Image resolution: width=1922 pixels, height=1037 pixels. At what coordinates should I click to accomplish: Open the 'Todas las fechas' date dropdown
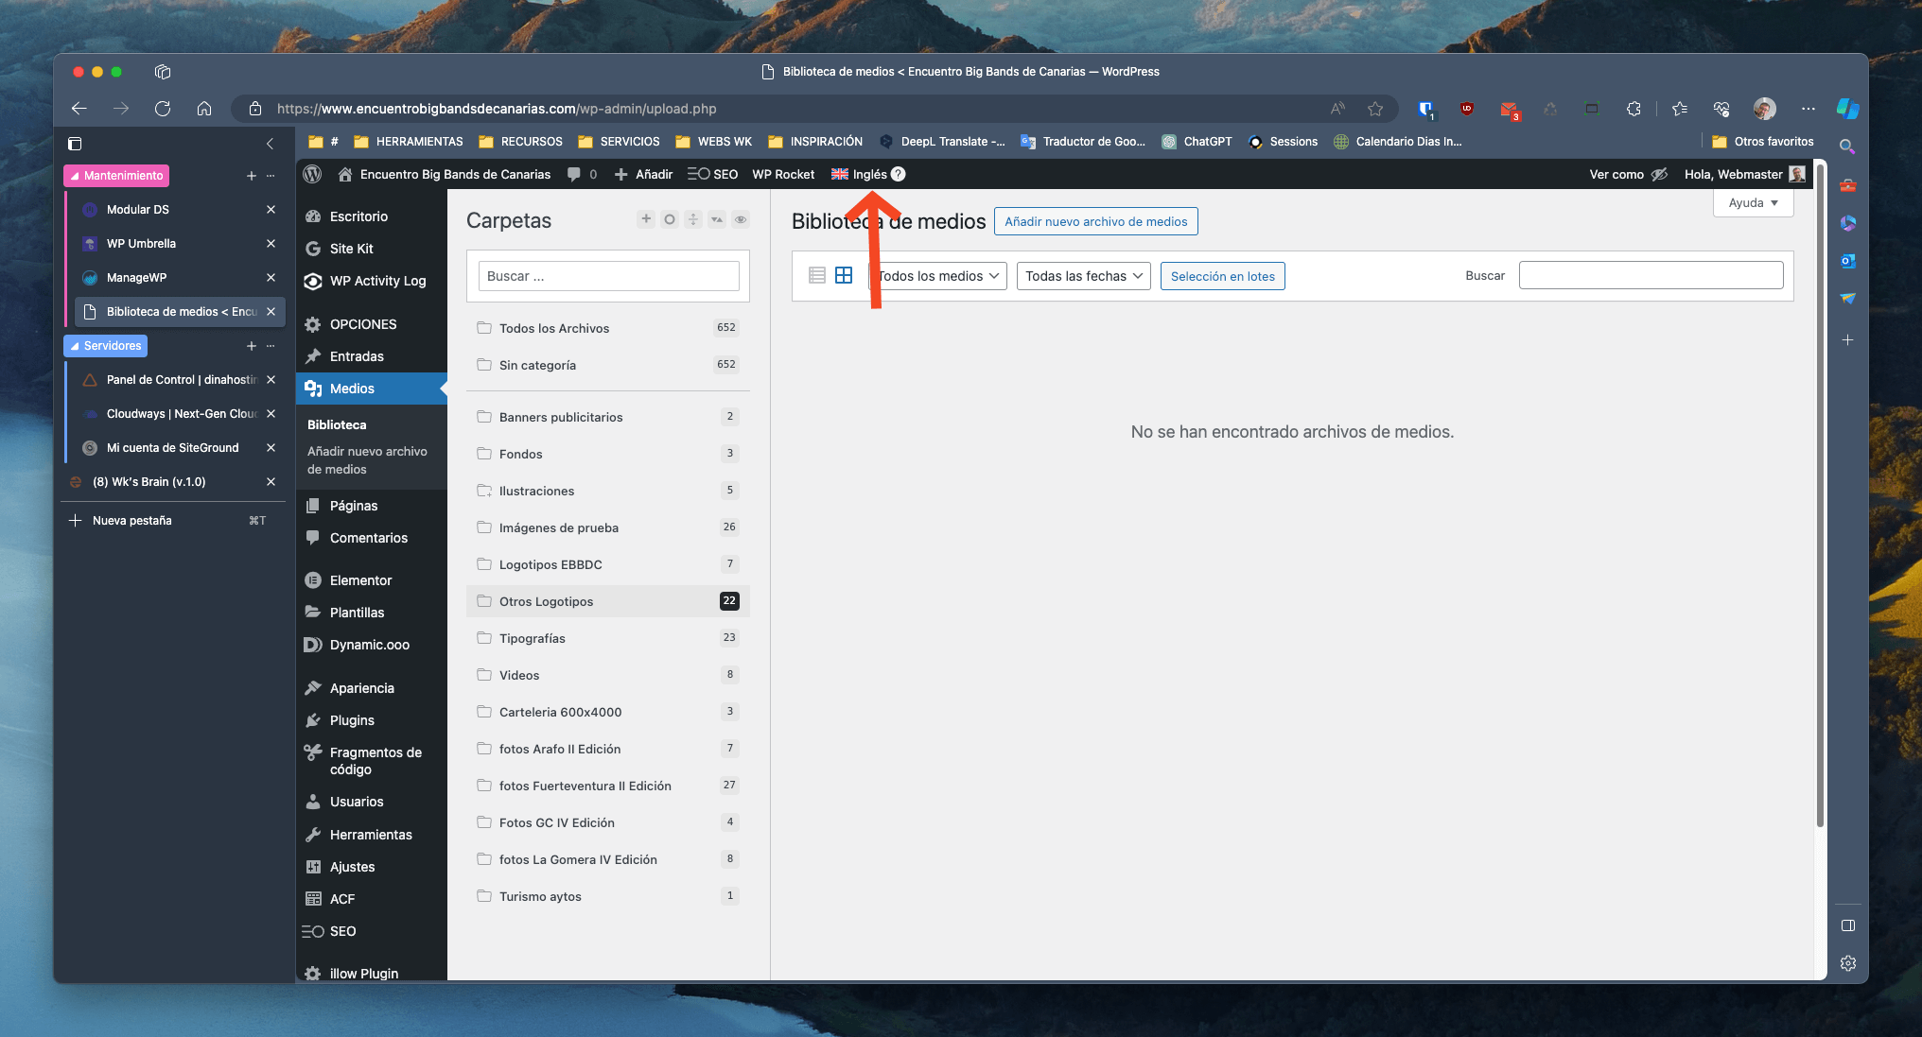pyautogui.click(x=1083, y=276)
